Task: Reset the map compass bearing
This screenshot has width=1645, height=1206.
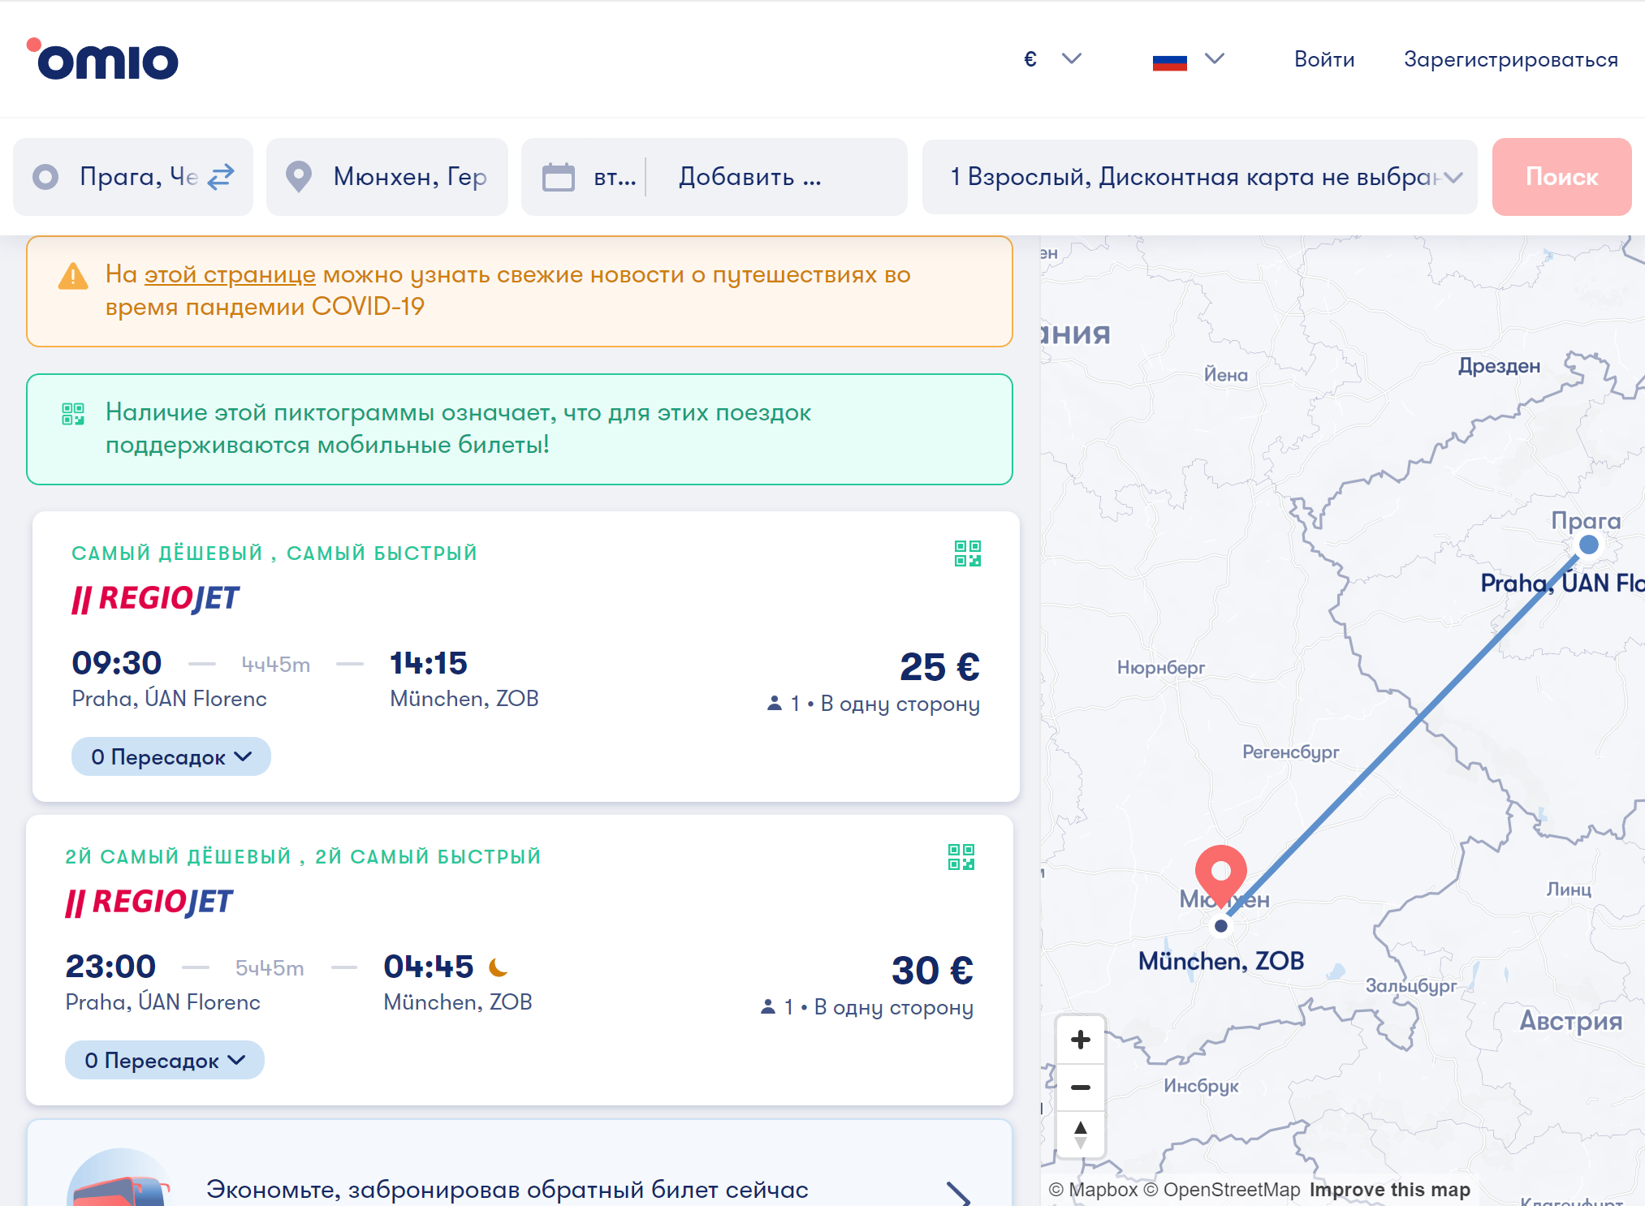Action: pyautogui.click(x=1081, y=1135)
